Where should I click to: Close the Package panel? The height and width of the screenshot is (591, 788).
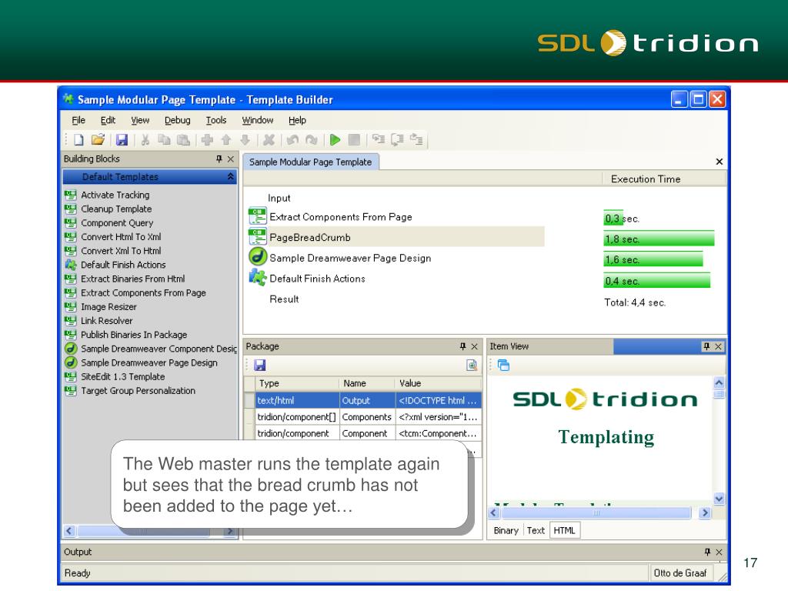pos(474,346)
